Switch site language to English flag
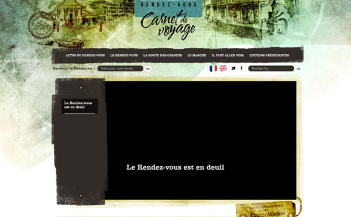 point(223,68)
